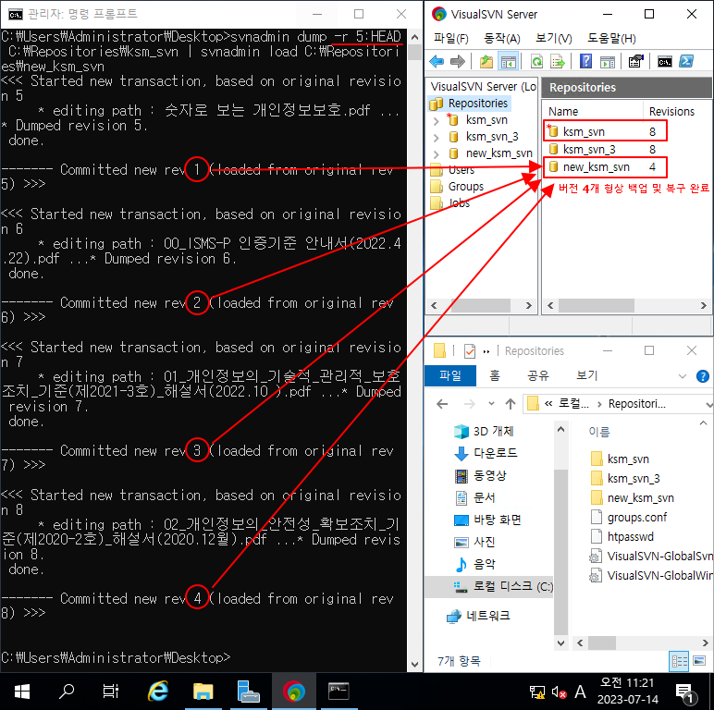714x710 pixels.
Task: Select 문서 in navigation pane
Action: coord(475,497)
